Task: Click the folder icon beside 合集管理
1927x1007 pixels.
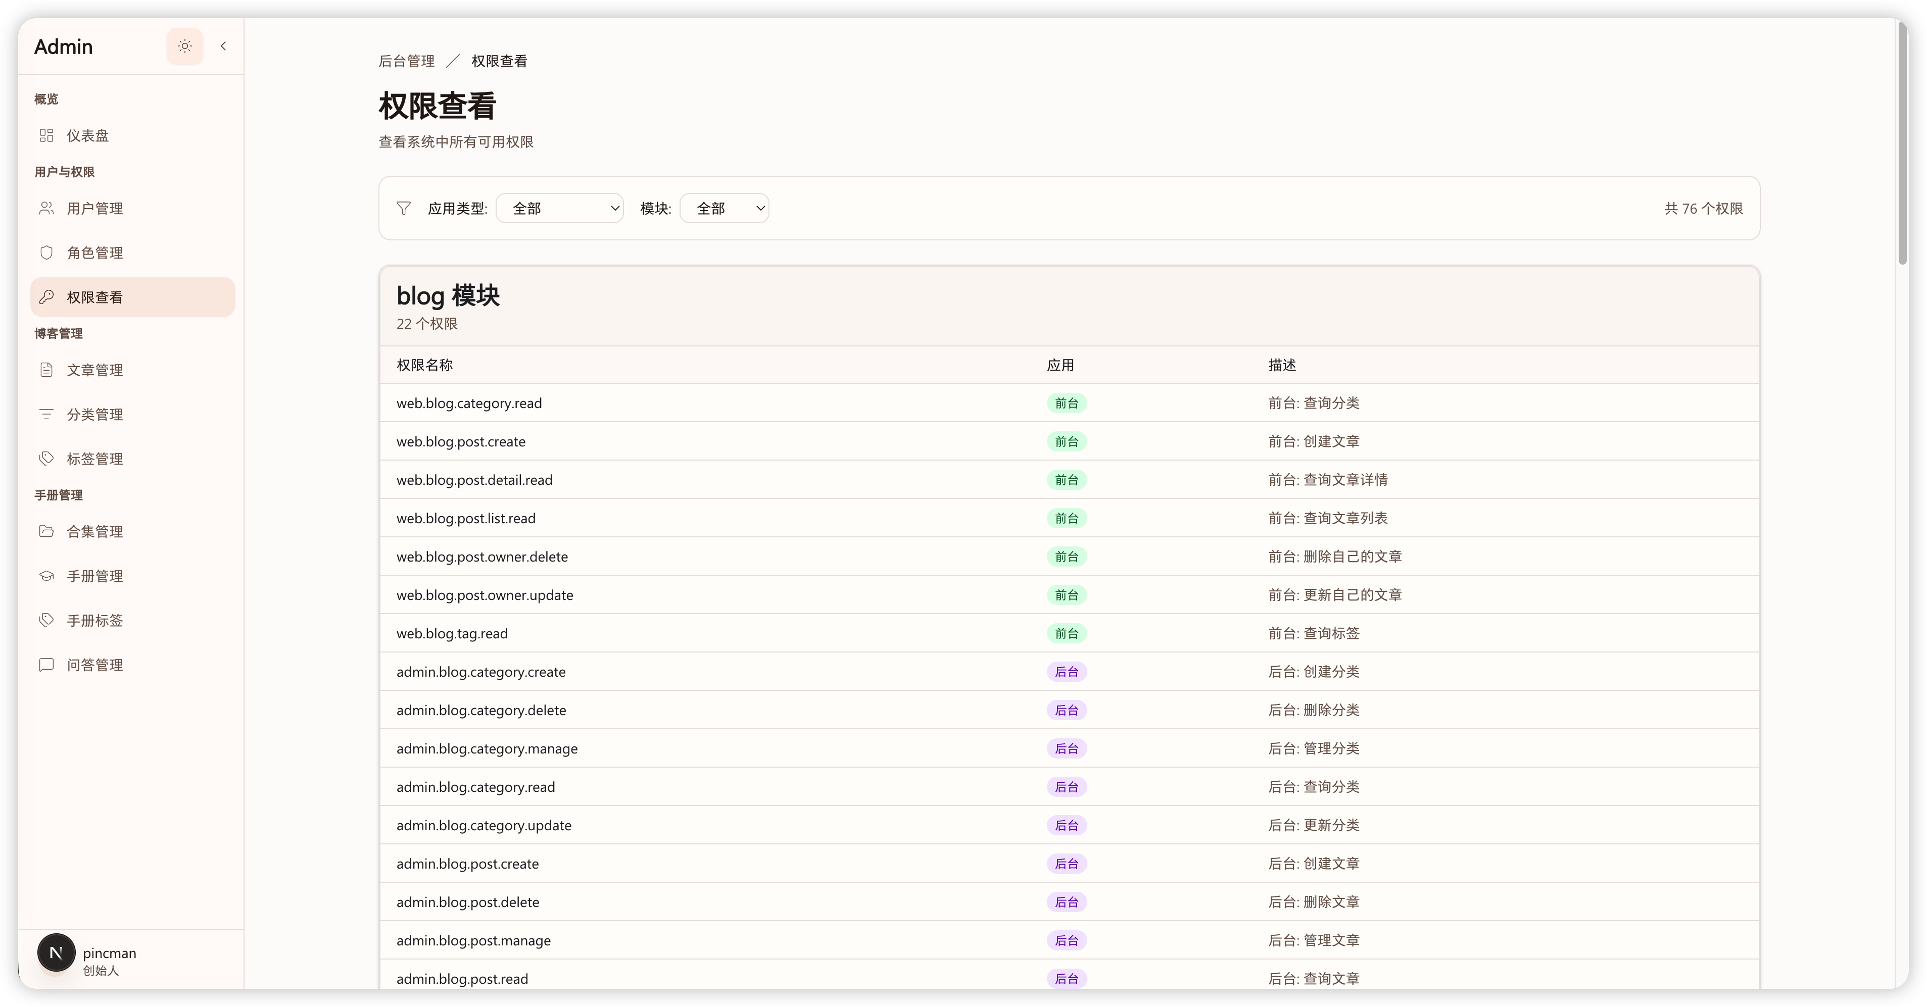Action: (46, 532)
